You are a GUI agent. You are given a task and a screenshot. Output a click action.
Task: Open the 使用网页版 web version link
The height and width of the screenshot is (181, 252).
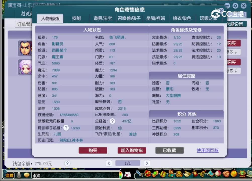tap(207, 150)
